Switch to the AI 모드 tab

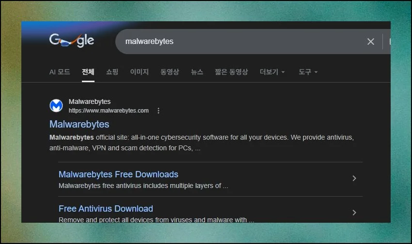pos(60,72)
